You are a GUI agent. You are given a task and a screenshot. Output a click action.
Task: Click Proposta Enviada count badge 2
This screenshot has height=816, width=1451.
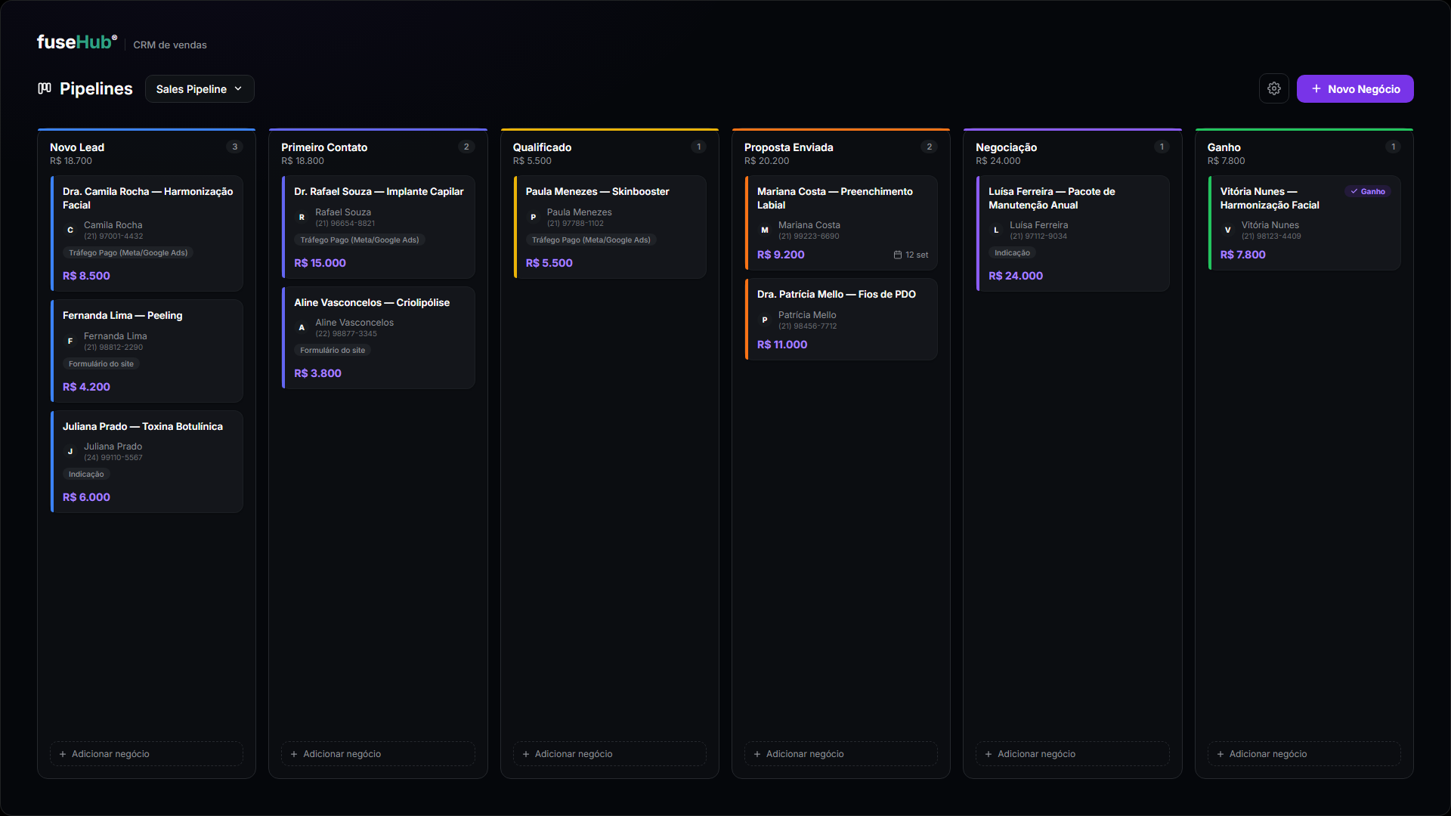click(x=930, y=147)
